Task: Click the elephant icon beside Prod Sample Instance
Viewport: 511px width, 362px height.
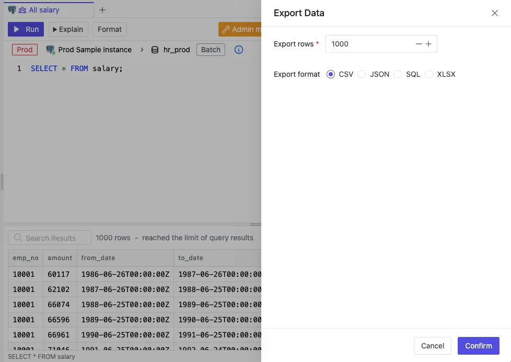Action: click(x=50, y=49)
